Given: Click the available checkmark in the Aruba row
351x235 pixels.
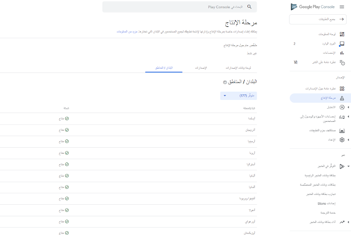Looking at the screenshot, I should click(x=67, y=153).
